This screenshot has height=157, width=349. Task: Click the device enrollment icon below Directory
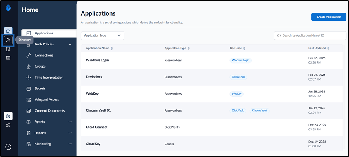tap(8, 49)
